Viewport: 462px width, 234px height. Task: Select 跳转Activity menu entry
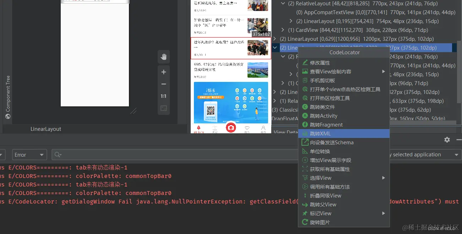(x=344, y=116)
